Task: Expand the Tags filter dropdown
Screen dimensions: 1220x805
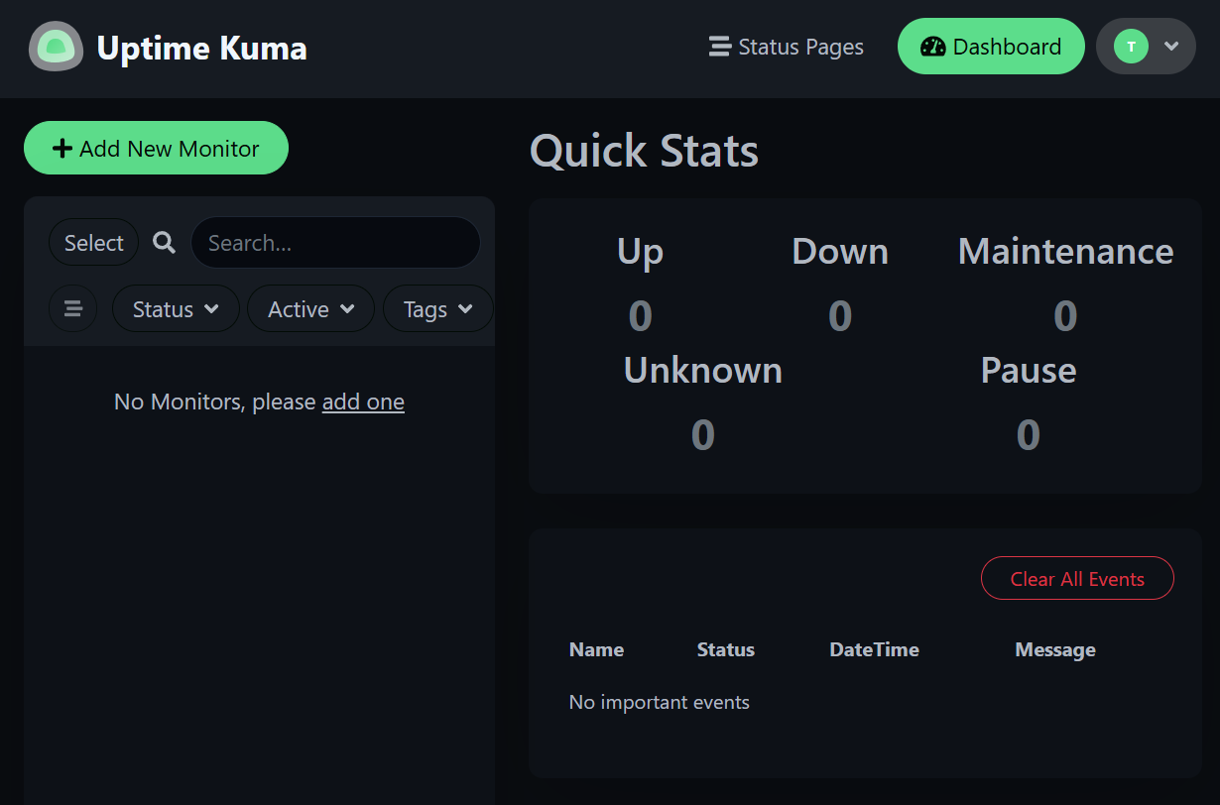Action: point(437,309)
